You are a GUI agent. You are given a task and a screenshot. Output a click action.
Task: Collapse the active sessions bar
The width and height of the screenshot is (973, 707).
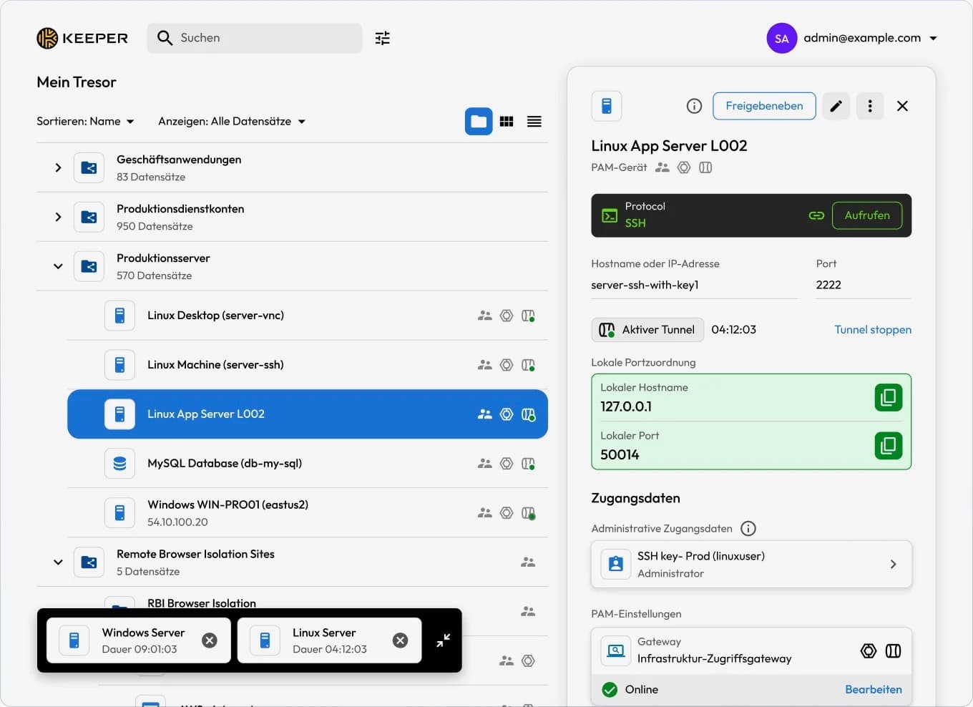pos(444,640)
